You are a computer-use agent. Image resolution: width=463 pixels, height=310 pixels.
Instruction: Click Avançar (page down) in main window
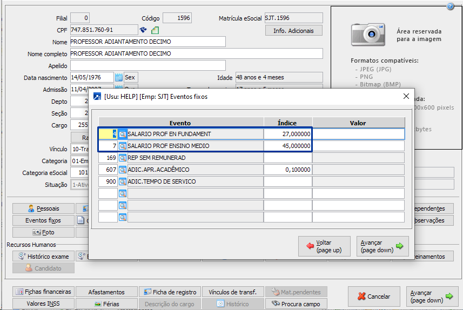pos(432,296)
